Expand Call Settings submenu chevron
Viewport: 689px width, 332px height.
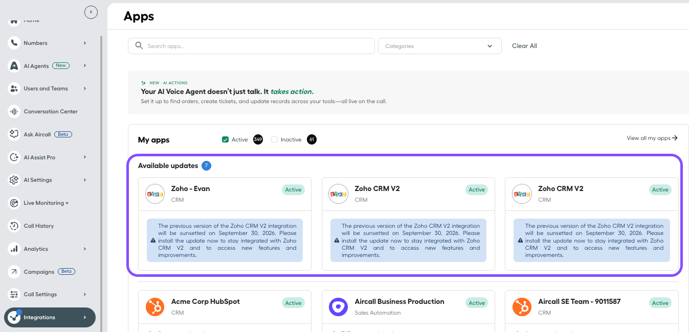[85, 294]
